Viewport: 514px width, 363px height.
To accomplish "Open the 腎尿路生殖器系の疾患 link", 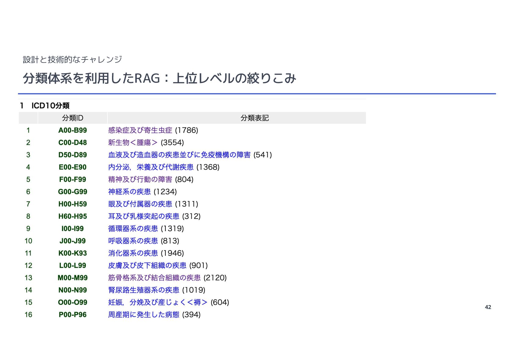I will coord(144,290).
